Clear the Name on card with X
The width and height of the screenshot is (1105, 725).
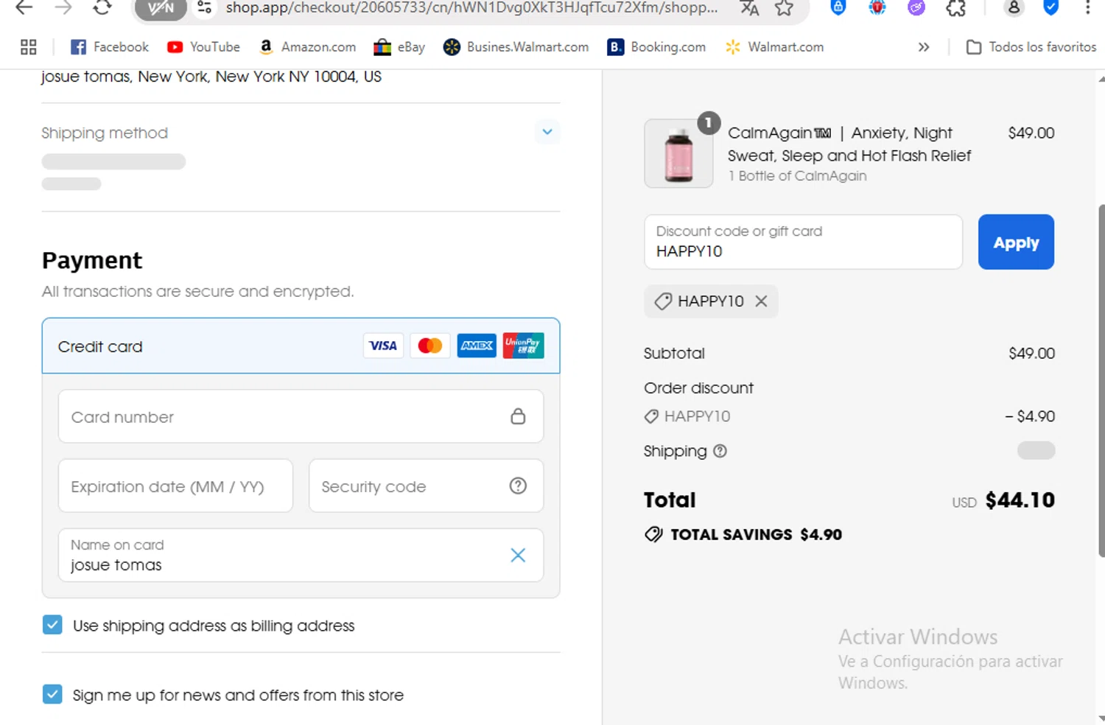coord(518,555)
